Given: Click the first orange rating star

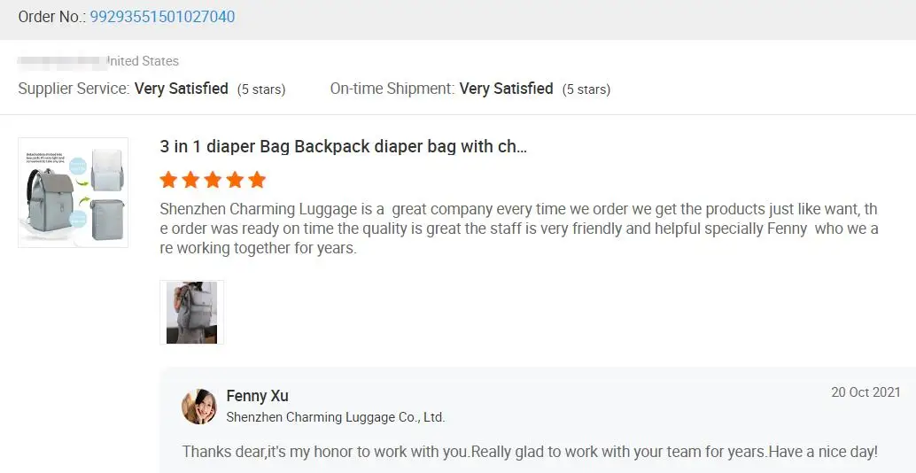Looking at the screenshot, I should click(168, 181).
